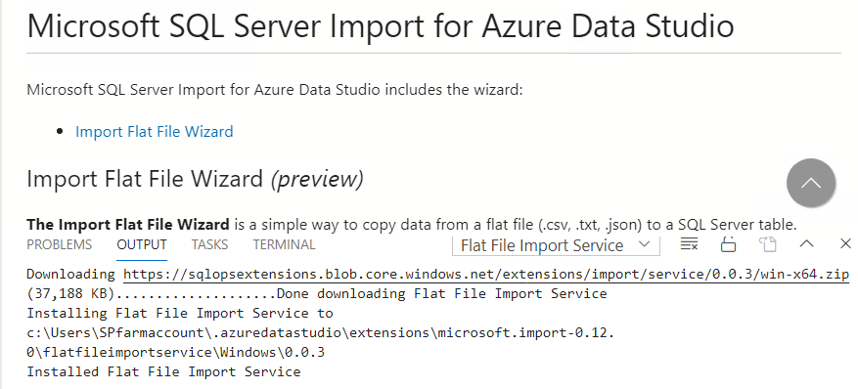This screenshot has width=858, height=389.
Task: Maximize the panel with the up chevron
Action: click(x=806, y=244)
